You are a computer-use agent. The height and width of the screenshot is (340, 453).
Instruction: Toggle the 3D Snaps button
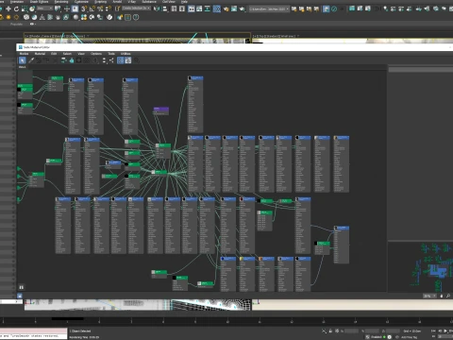pos(83,8)
